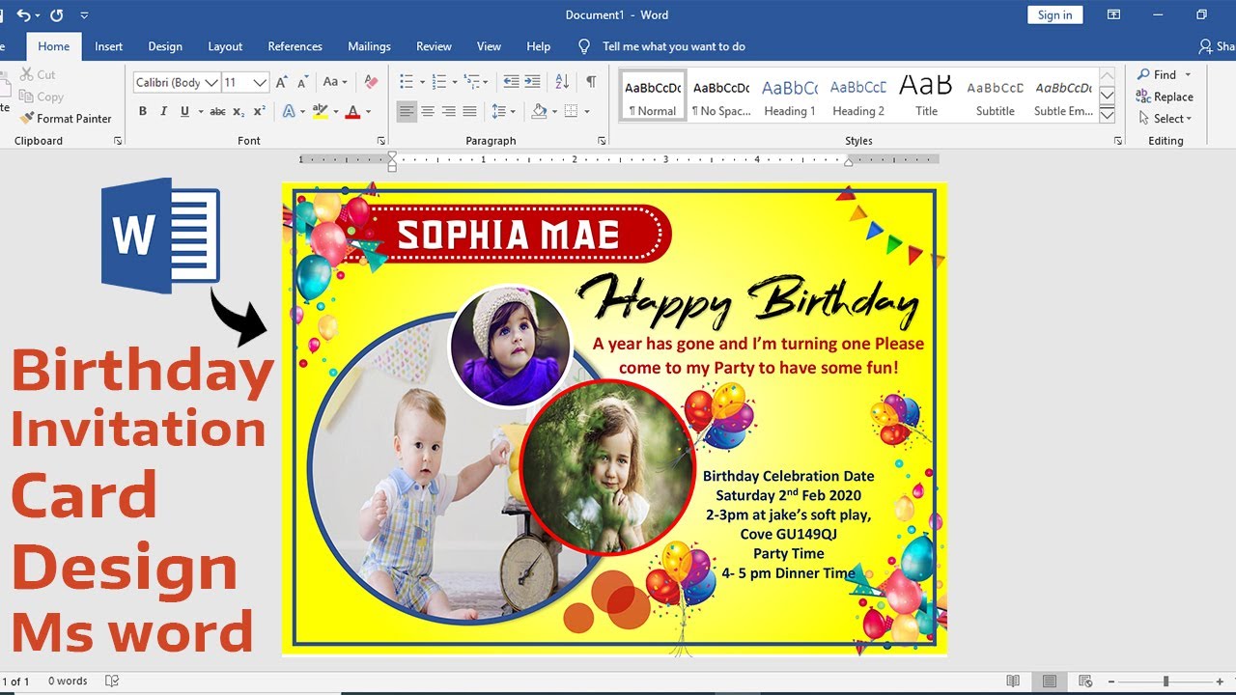Image resolution: width=1236 pixels, height=695 pixels.
Task: Open References tab
Action: coord(295,46)
